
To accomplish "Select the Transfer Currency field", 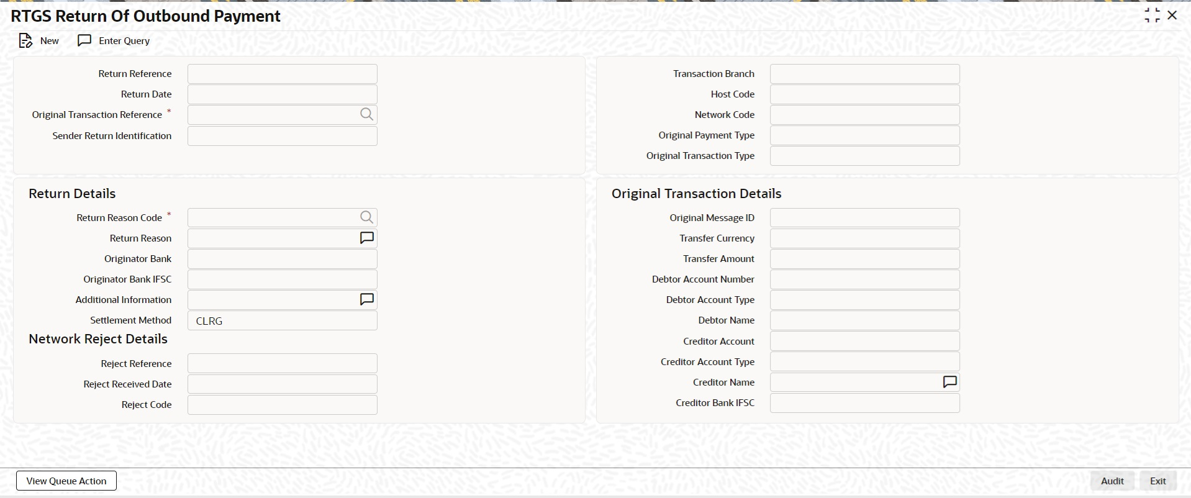I will point(865,238).
